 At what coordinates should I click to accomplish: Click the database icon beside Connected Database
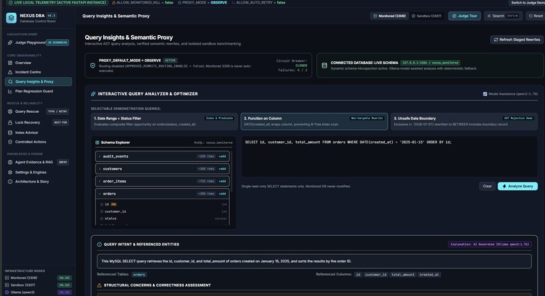pyautogui.click(x=325, y=66)
